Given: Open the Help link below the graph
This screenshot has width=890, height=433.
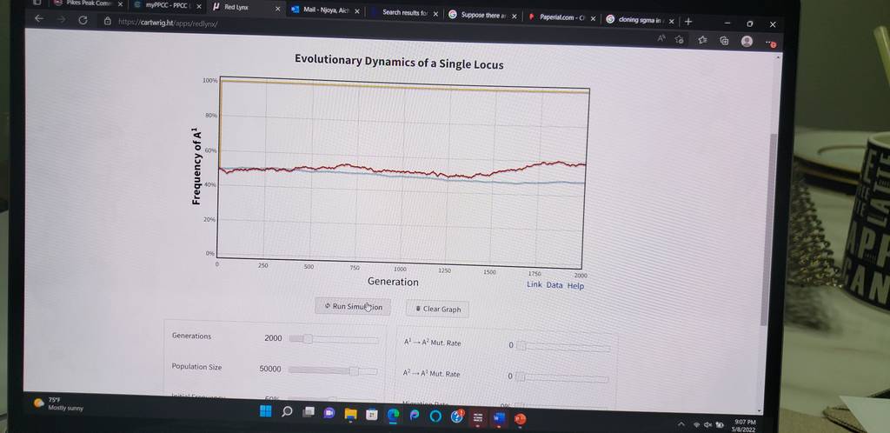Looking at the screenshot, I should [x=575, y=285].
